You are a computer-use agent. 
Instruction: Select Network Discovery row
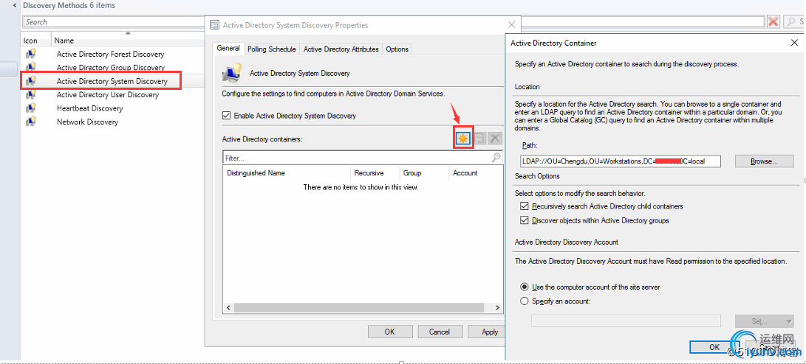[x=113, y=122]
